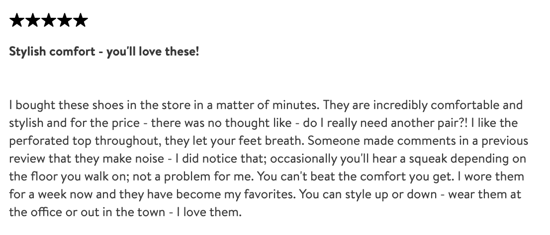Click the second star in the rating
Image resolution: width=550 pixels, height=235 pixels.
32,20
